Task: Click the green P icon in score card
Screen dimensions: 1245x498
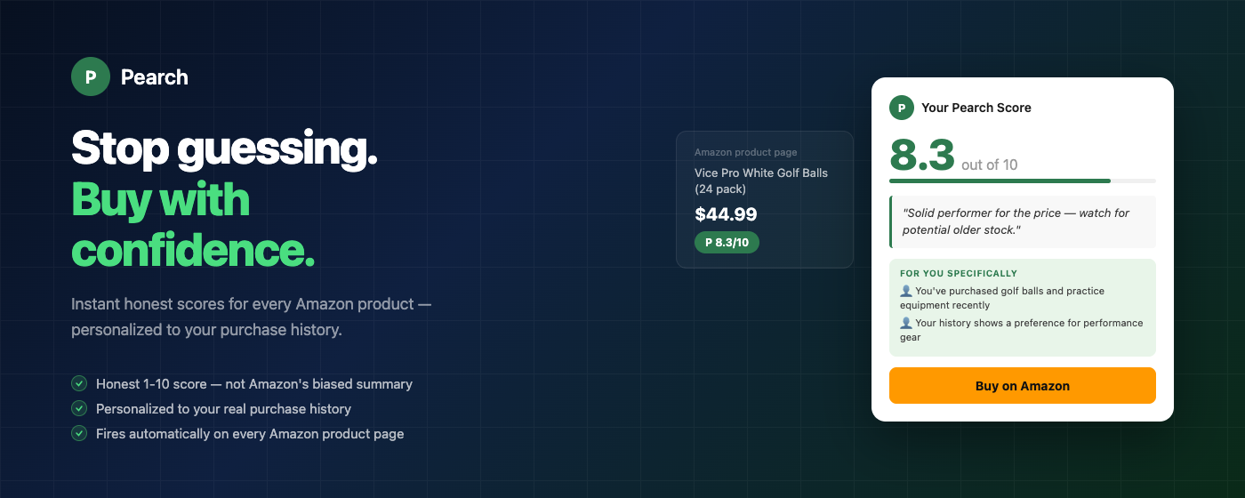Action: click(902, 108)
